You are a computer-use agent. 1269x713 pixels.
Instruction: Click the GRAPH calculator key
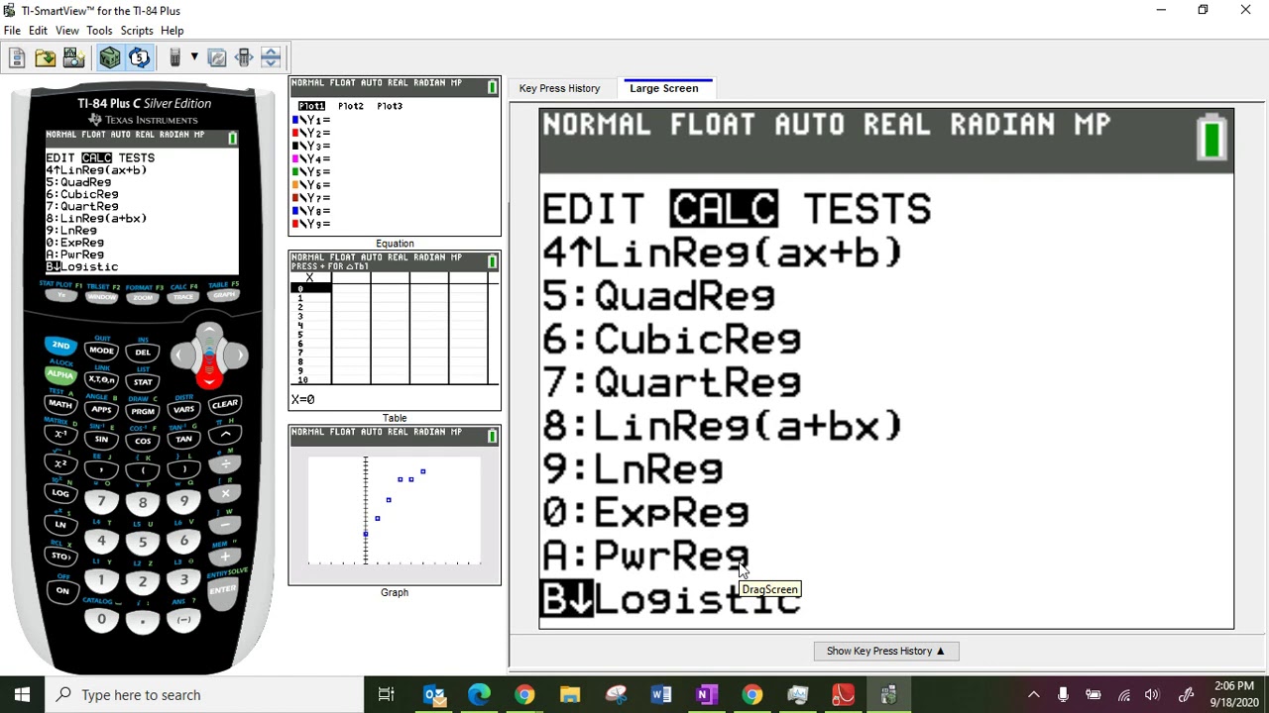[224, 295]
